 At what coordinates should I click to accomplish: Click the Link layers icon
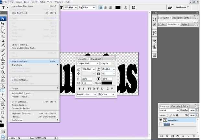tap(162, 136)
